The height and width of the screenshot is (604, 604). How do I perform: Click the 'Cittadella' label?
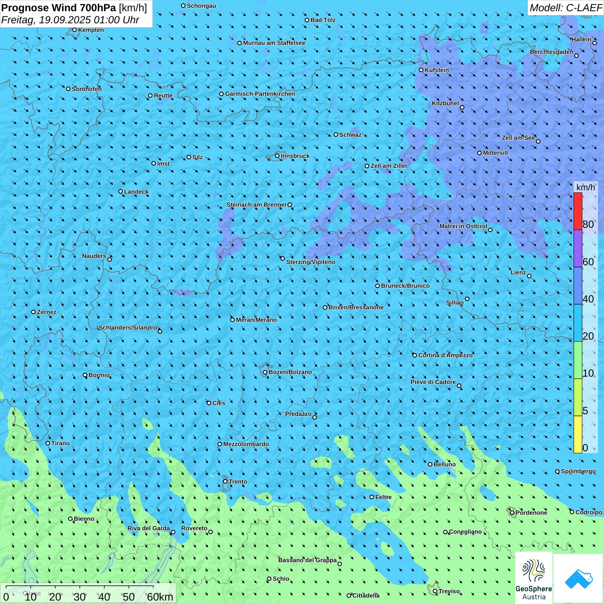(366, 595)
